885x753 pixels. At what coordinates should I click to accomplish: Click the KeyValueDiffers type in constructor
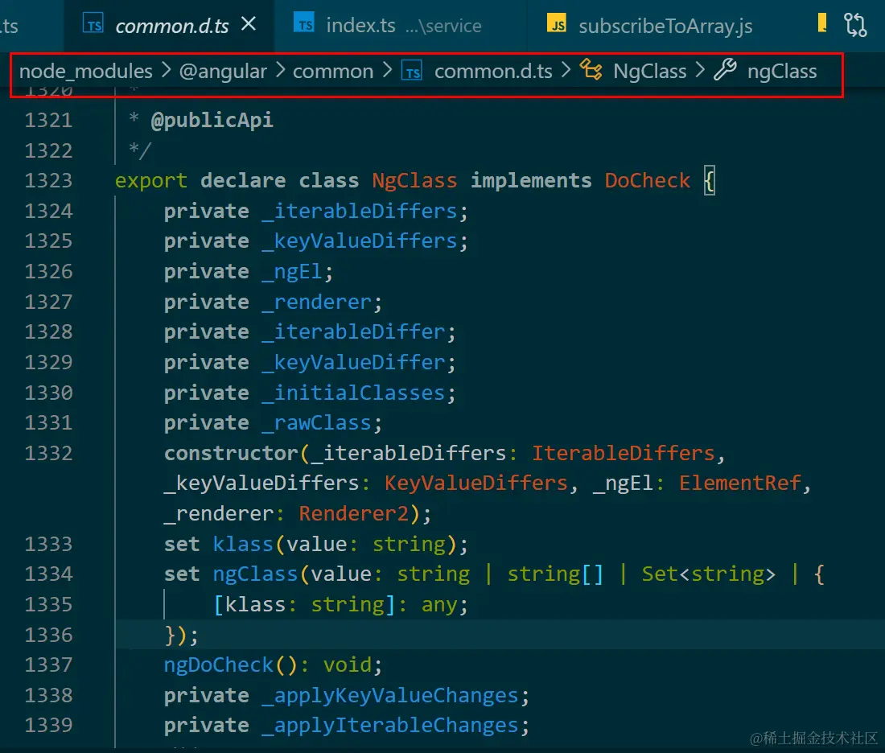(x=476, y=483)
